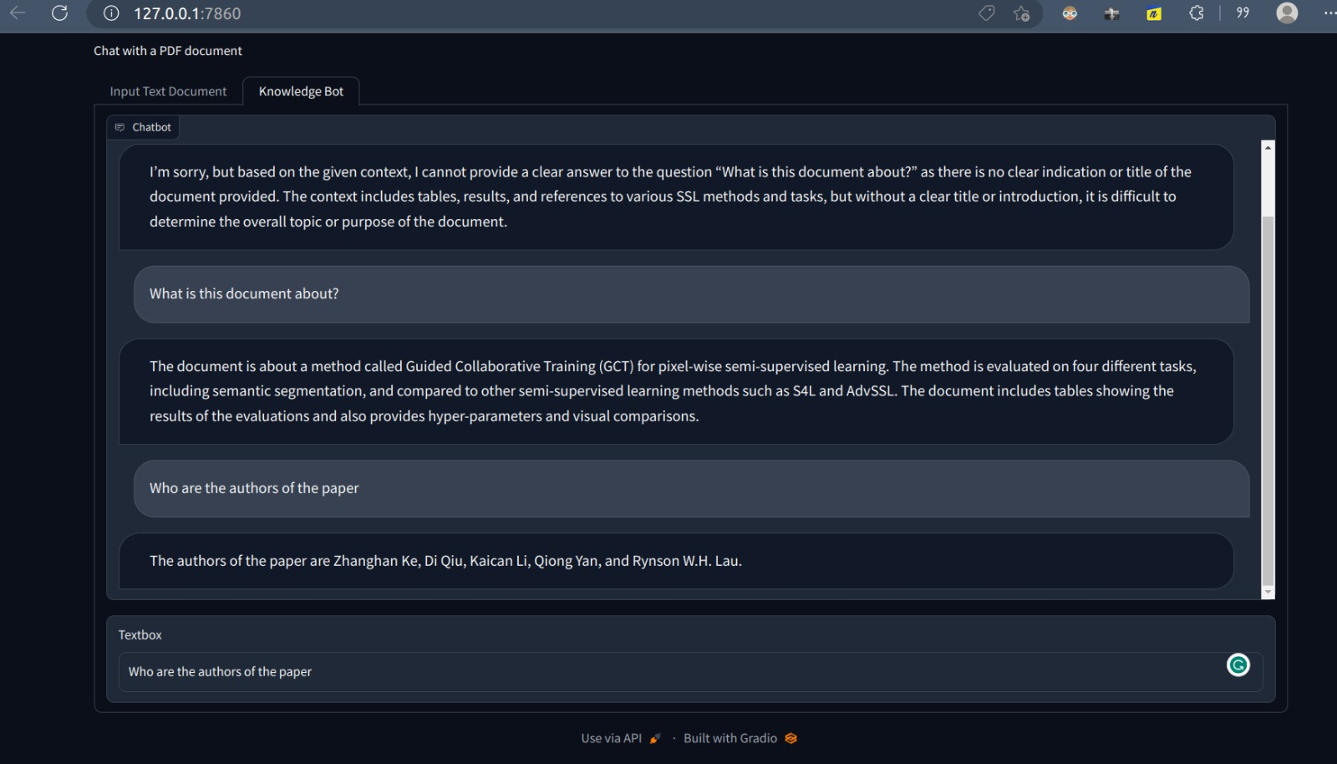The height and width of the screenshot is (764, 1337).
Task: Click the shopping price tag icon
Action: click(x=987, y=13)
